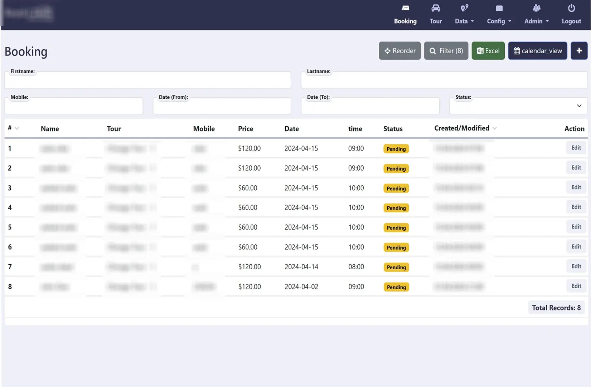Open the Date (From) field
Image resolution: width=591 pixels, height=387 pixels.
point(222,106)
